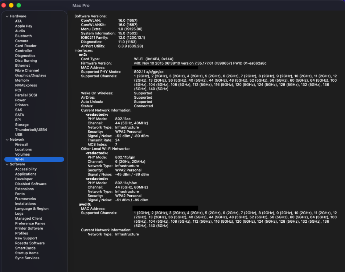Select Parallel SCSI entry
Screen dimensions: 345x272
pyautogui.click(x=26, y=95)
